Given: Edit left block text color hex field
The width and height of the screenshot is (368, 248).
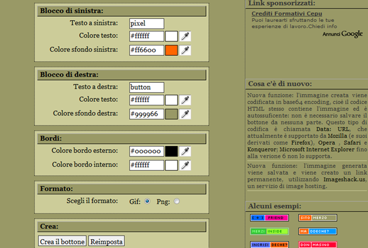Looking at the screenshot, I should pyautogui.click(x=147, y=36).
